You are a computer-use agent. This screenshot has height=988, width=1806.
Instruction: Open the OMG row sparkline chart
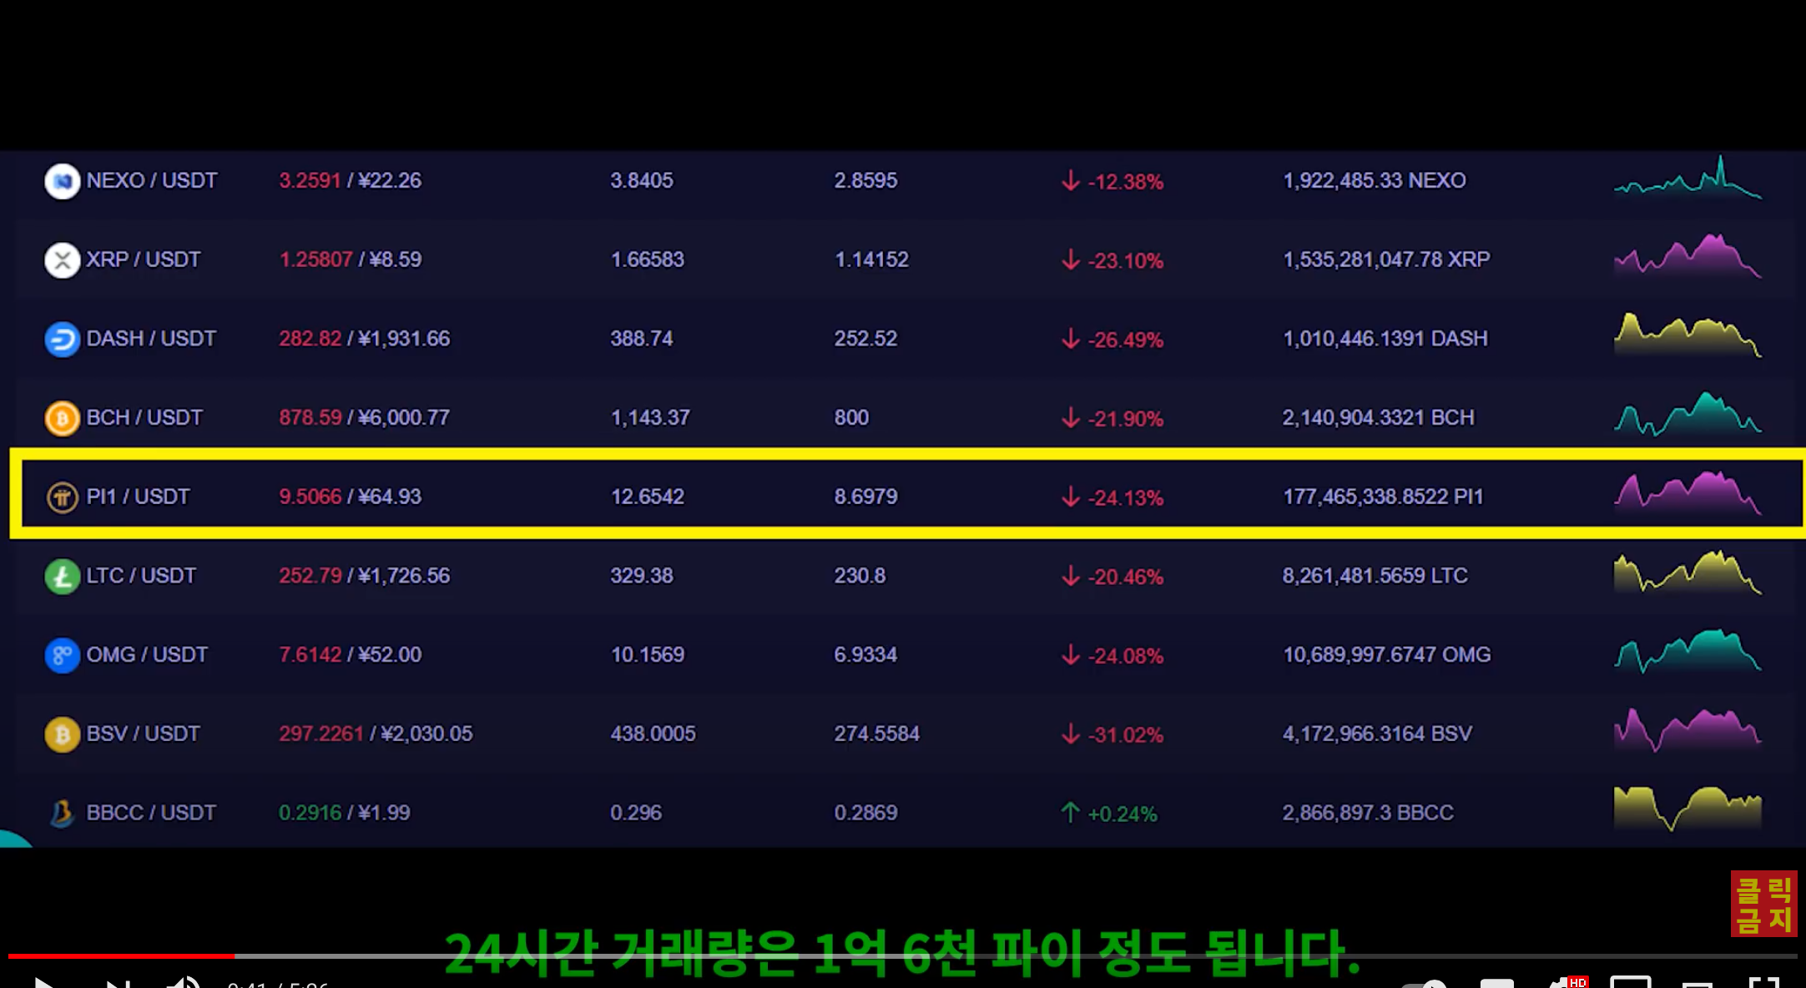(1687, 652)
